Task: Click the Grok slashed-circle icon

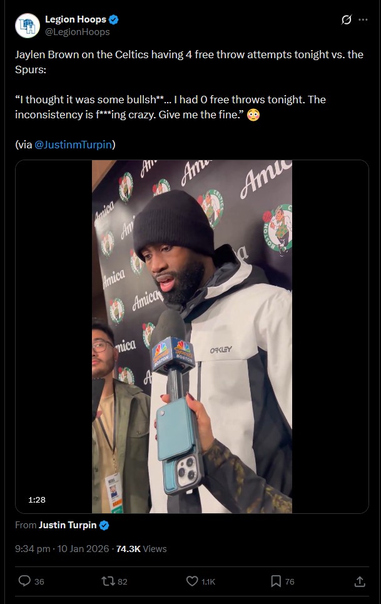Action: point(347,19)
